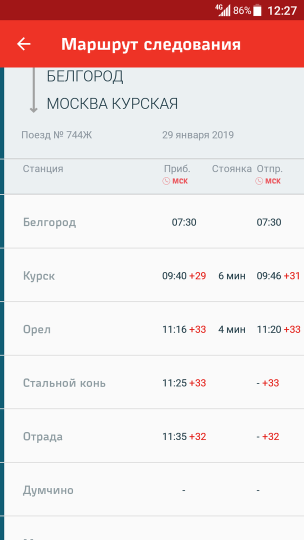The width and height of the screenshot is (304, 540).
Task: Tap the status bar clock 12:27
Action: [x=282, y=10]
